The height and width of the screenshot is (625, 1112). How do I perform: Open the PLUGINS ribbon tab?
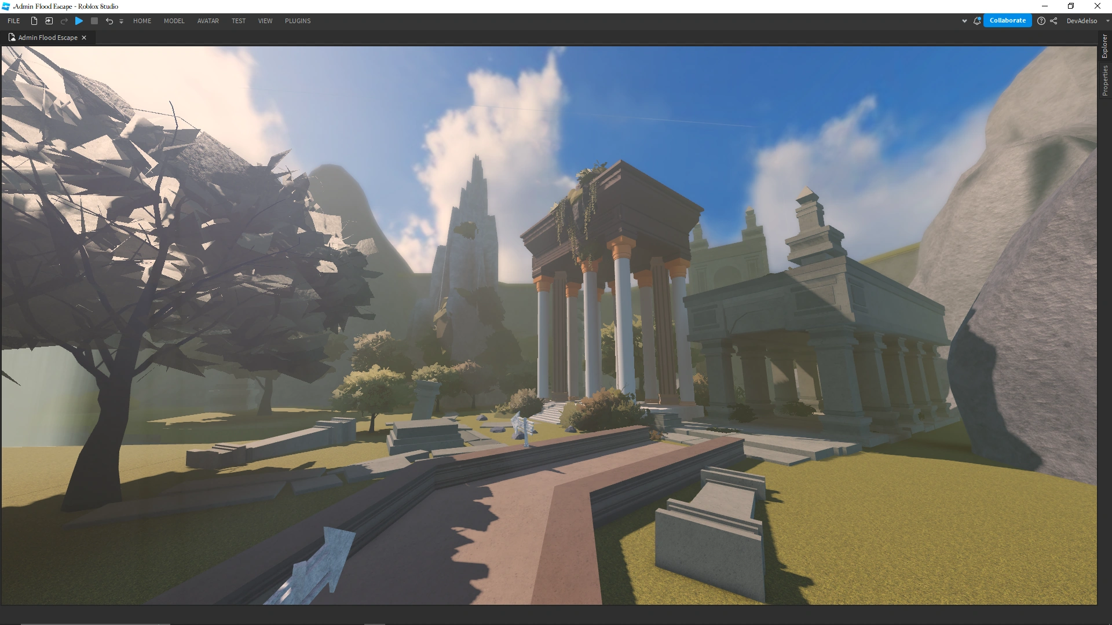[298, 21]
